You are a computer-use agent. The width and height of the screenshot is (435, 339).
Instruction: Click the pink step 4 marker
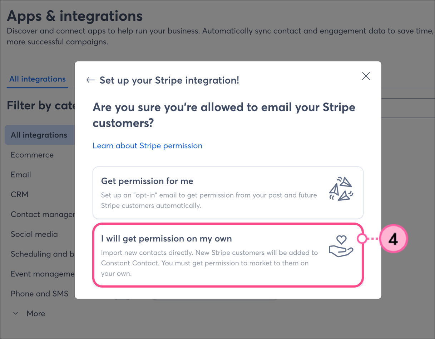pos(393,239)
